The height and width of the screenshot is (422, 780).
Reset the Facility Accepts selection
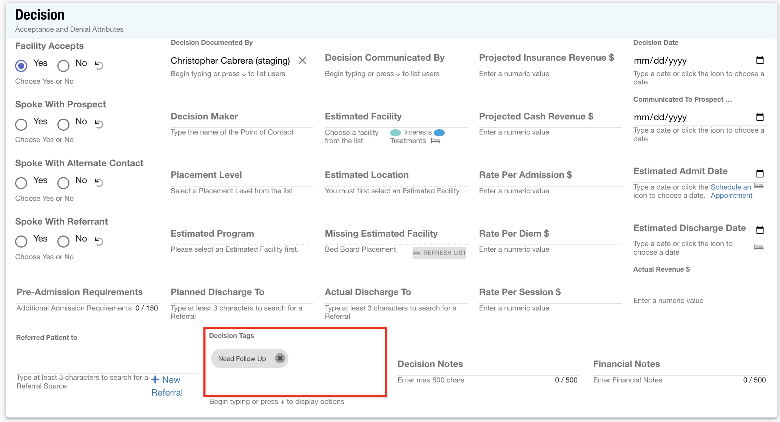[x=99, y=65]
